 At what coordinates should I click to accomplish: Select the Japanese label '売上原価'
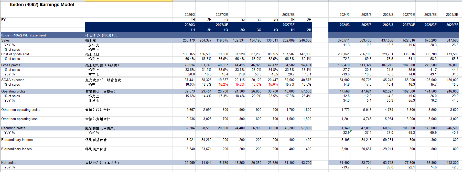coord(92,54)
